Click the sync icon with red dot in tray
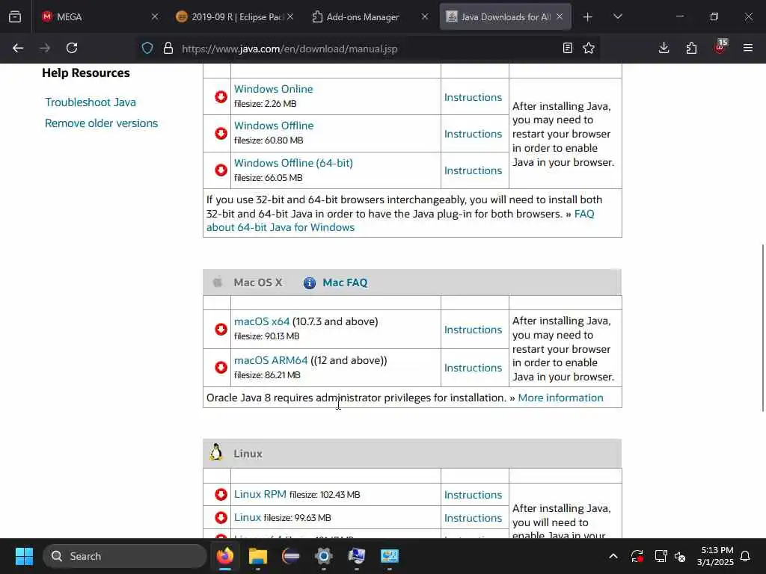 tap(637, 556)
